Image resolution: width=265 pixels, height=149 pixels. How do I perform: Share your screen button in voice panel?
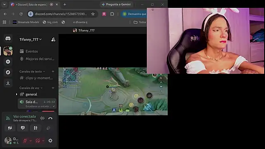(x=23, y=128)
